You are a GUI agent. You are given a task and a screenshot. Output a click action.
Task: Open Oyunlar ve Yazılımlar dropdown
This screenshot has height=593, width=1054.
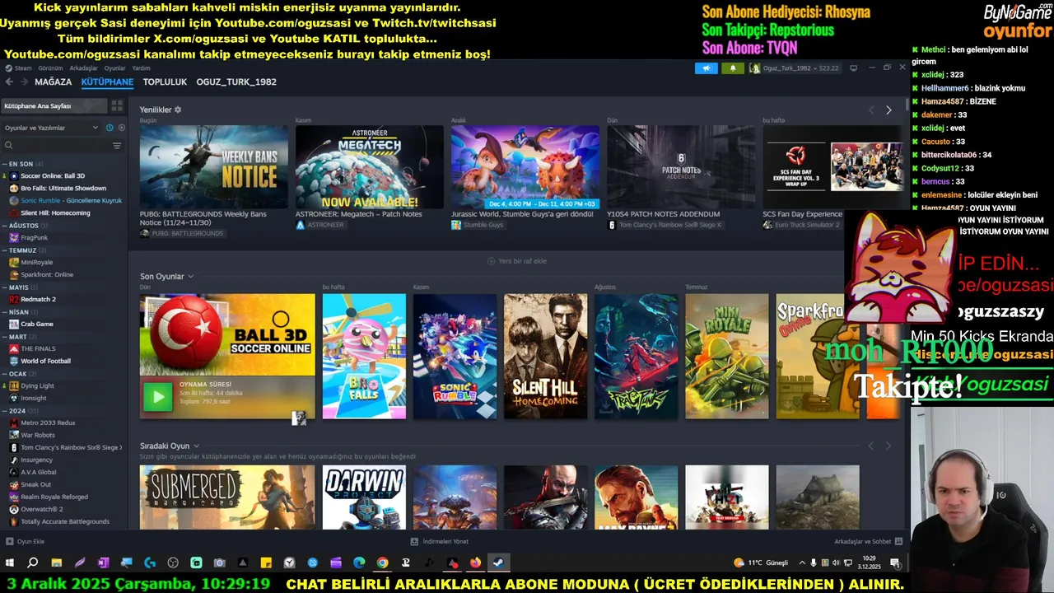click(x=51, y=128)
